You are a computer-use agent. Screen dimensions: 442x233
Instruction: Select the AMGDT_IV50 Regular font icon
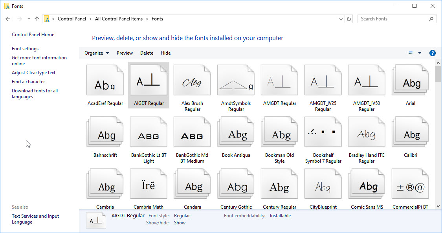pyautogui.click(x=367, y=80)
